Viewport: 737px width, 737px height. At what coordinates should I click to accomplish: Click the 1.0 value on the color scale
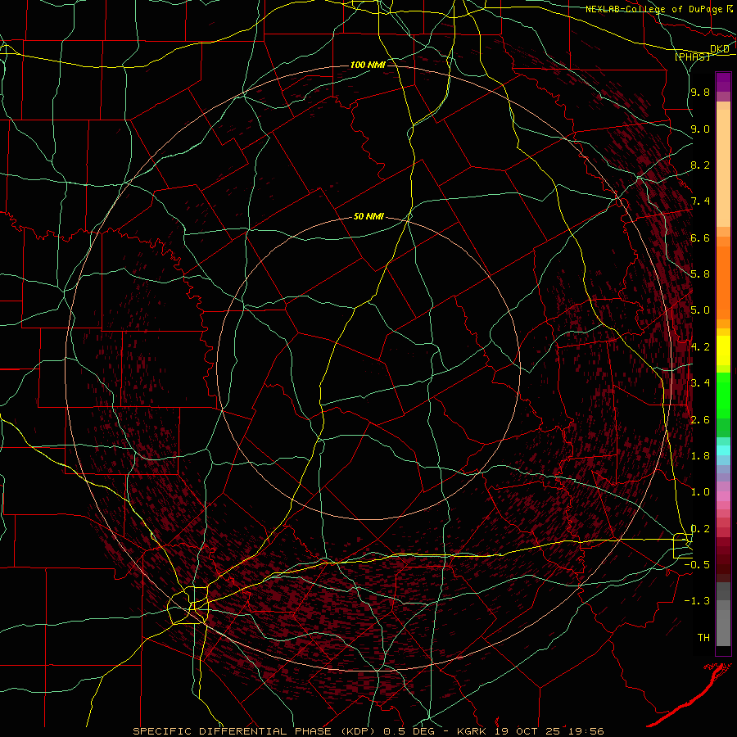[x=700, y=492]
